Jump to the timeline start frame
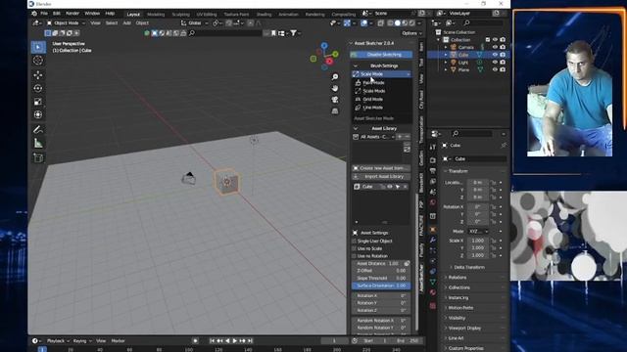627x352 pixels. click(213, 341)
